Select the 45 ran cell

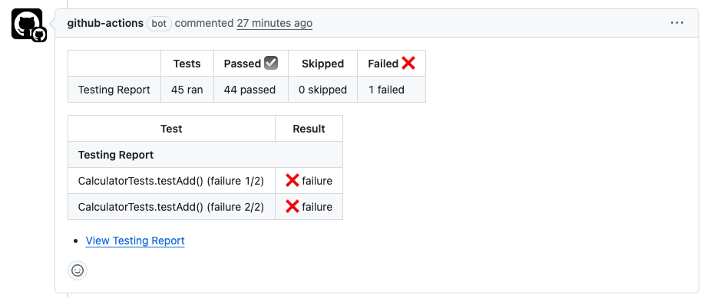pos(187,90)
